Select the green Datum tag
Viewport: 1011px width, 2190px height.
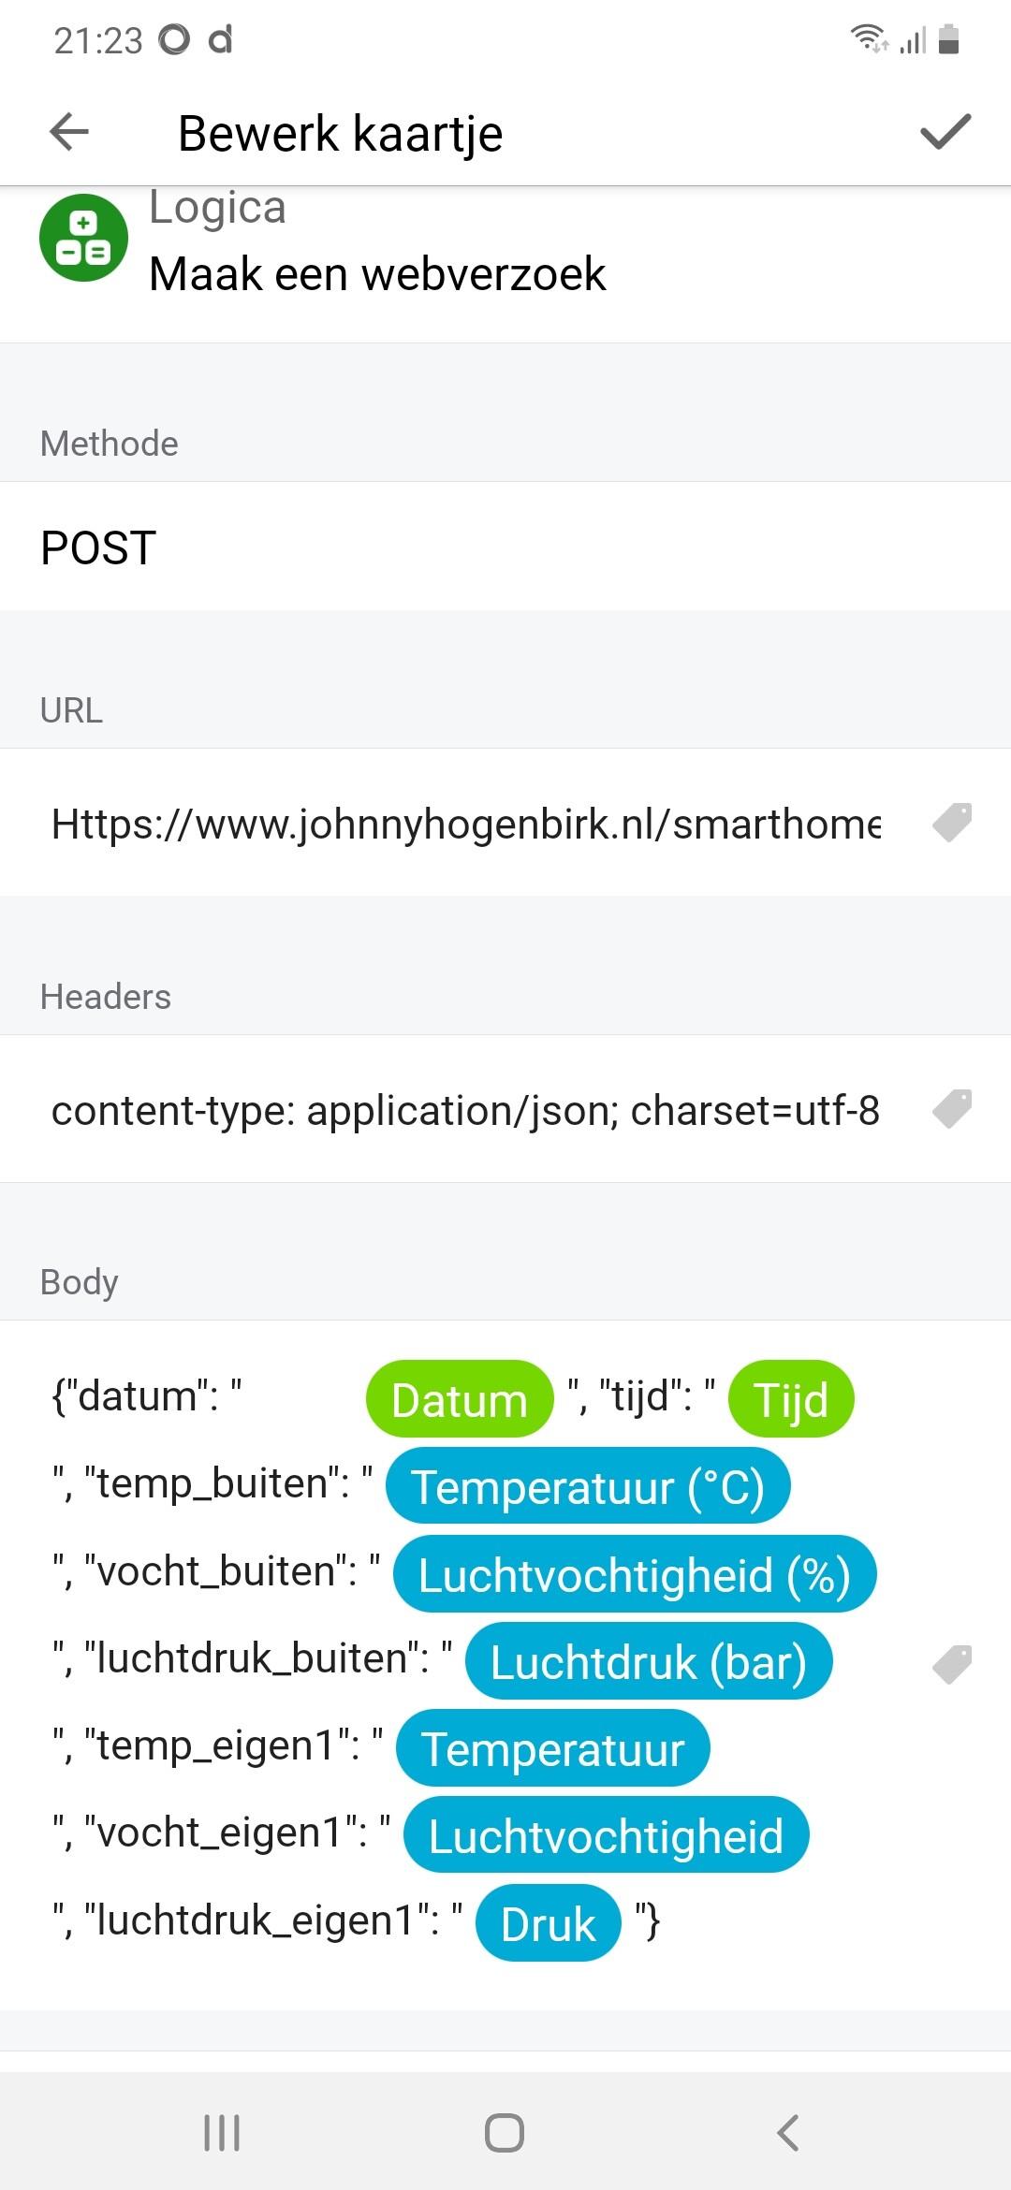[460, 1399]
